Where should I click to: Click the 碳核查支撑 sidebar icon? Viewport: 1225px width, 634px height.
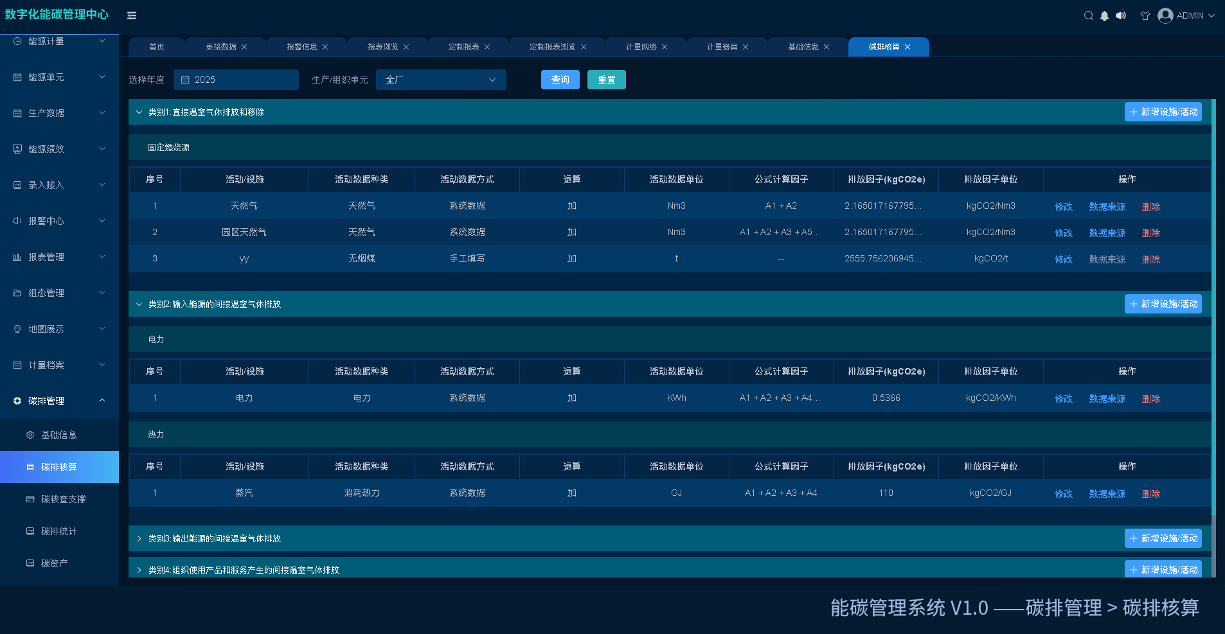click(30, 499)
